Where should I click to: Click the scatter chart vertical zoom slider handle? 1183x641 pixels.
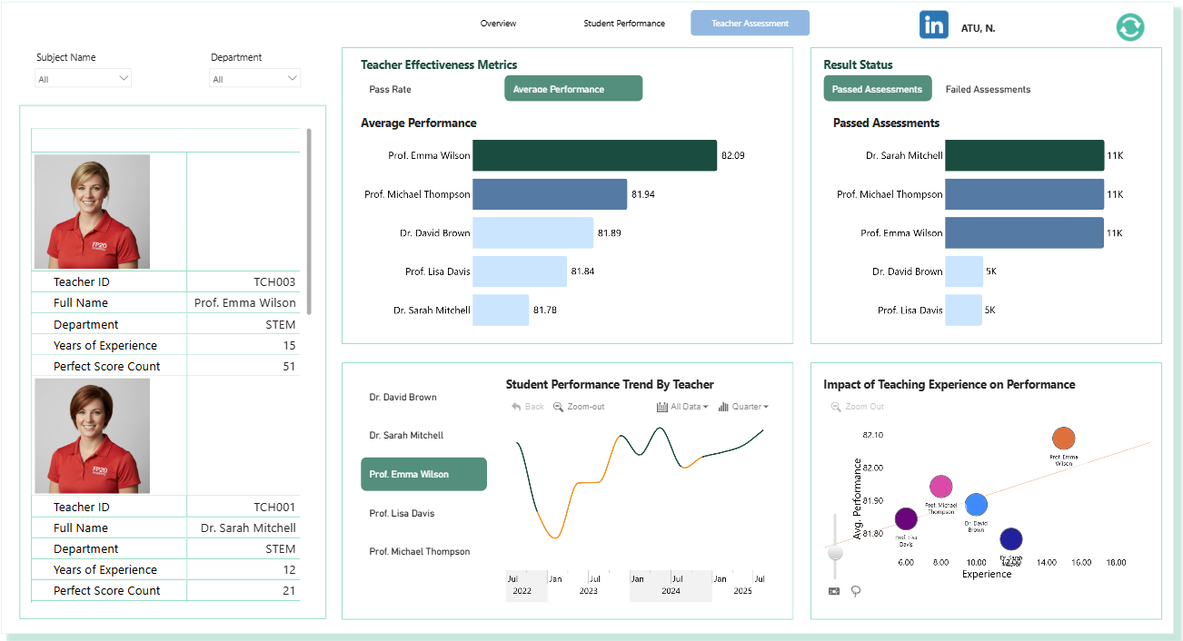click(x=836, y=553)
